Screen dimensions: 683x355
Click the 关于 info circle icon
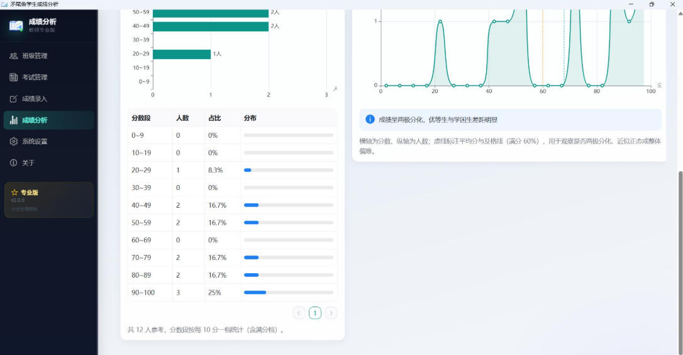(x=13, y=162)
